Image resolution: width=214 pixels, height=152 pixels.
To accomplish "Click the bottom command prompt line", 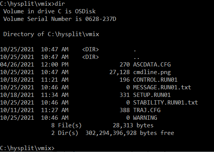I will pos(27,148).
